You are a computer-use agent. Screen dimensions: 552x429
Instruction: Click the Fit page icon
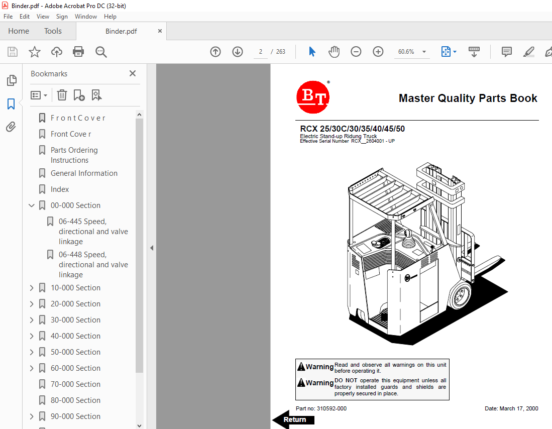pyautogui.click(x=446, y=52)
